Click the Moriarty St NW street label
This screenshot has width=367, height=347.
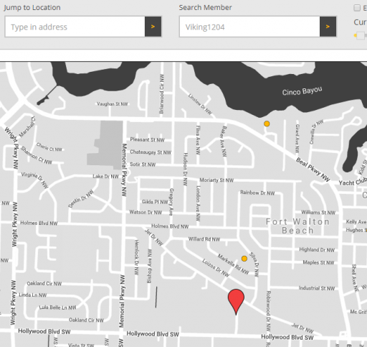click(x=216, y=180)
